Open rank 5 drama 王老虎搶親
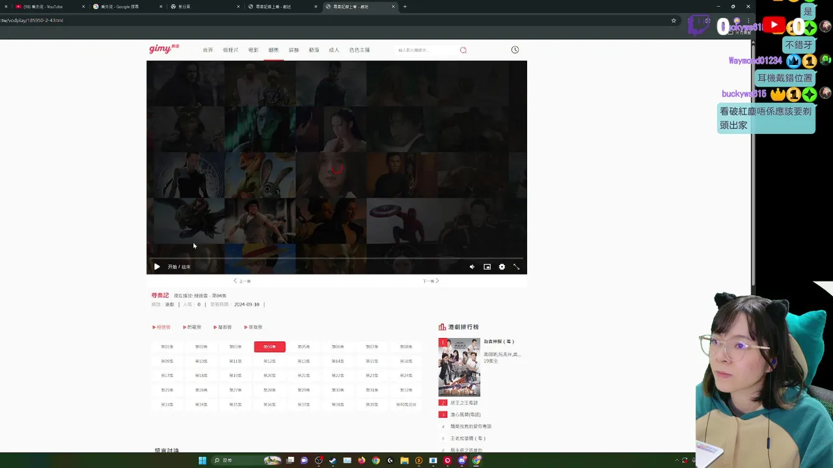 [468, 438]
